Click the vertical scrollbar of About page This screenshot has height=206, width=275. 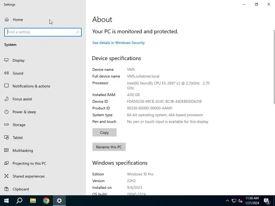(x=274, y=67)
